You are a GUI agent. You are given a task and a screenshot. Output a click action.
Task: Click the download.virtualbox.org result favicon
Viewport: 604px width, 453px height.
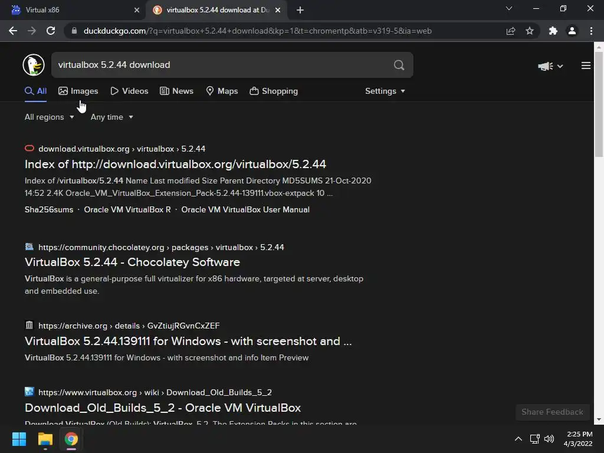(29, 148)
